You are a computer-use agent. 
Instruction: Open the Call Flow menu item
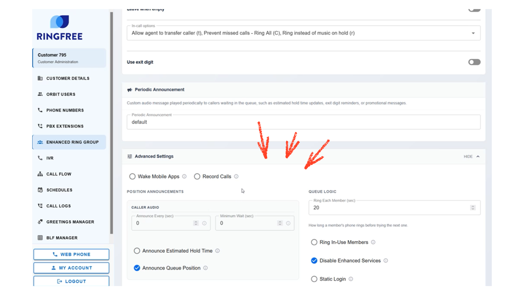click(59, 174)
